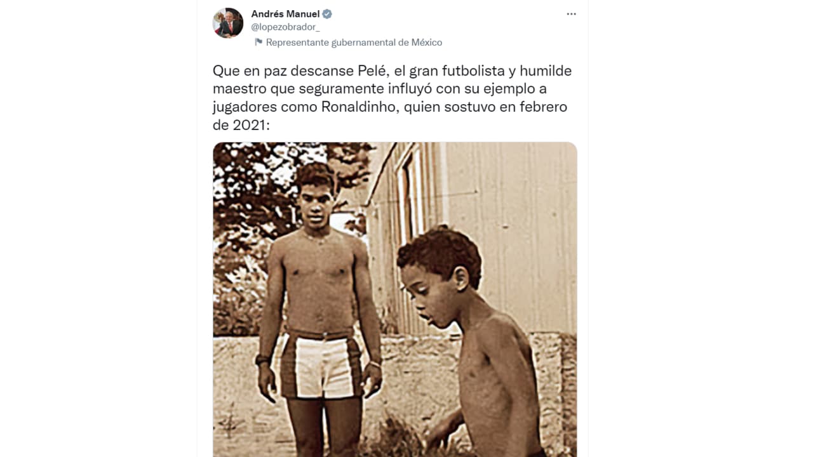Click the blue verified badge beside Andrés Manuel
This screenshot has height=457, width=813.
click(327, 14)
